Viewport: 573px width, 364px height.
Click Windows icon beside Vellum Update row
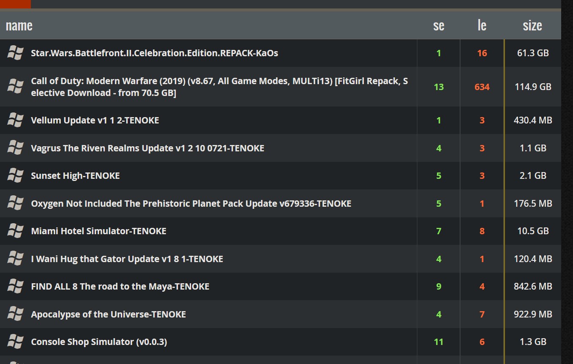pos(15,120)
